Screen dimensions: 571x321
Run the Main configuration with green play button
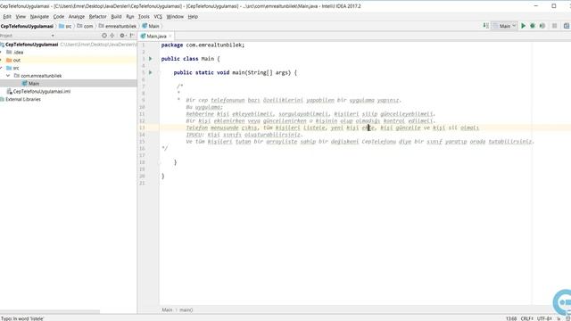(x=524, y=26)
